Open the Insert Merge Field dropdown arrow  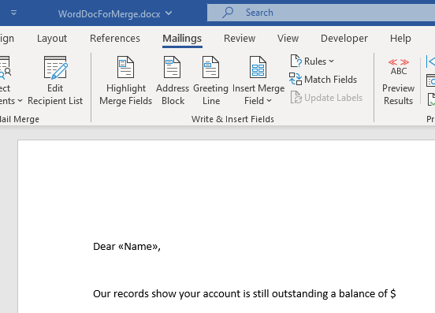[x=269, y=101]
